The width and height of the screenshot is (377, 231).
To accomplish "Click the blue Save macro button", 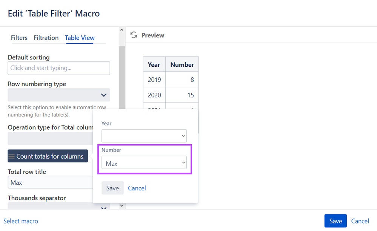I will pyautogui.click(x=335, y=221).
